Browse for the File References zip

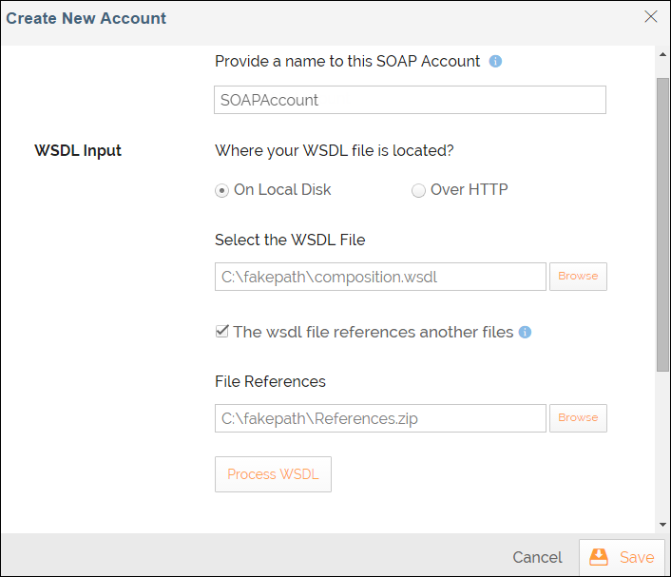pyautogui.click(x=578, y=418)
